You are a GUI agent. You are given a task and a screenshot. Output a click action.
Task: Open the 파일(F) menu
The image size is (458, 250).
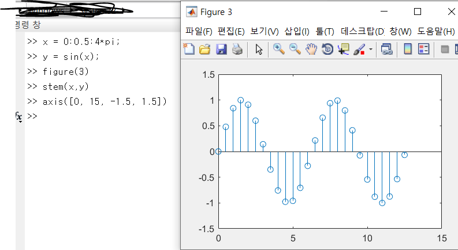coord(199,31)
